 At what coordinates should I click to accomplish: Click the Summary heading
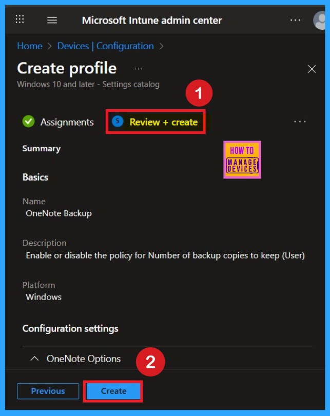pyautogui.click(x=42, y=149)
